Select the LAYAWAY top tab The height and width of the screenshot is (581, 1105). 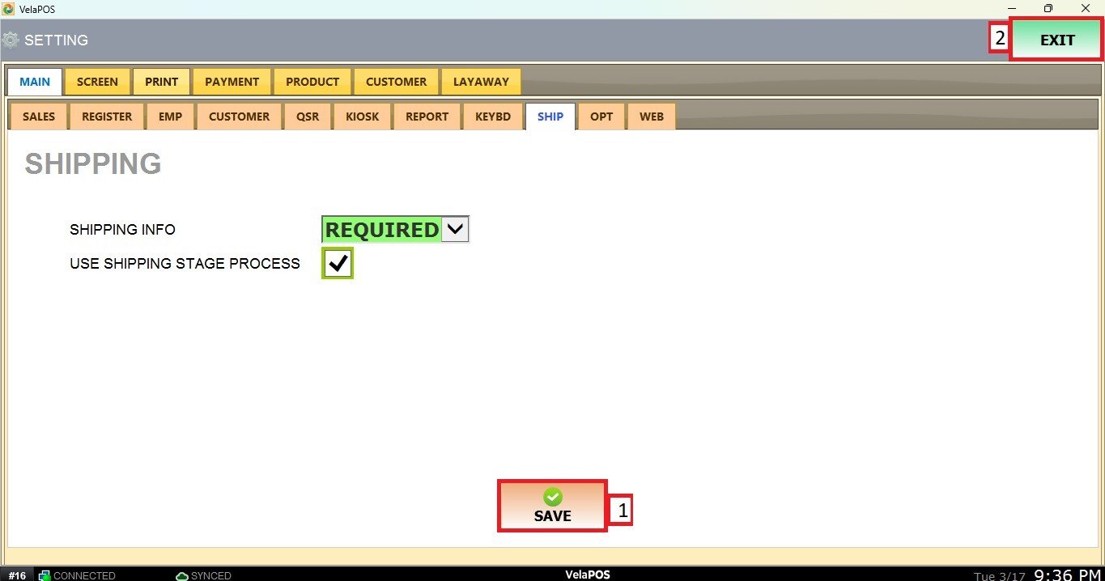pyautogui.click(x=481, y=82)
